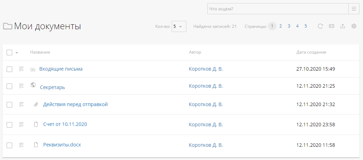Screen dimensions: 363x160
Task: Check the box for Входящие письма
Action: [9, 69]
